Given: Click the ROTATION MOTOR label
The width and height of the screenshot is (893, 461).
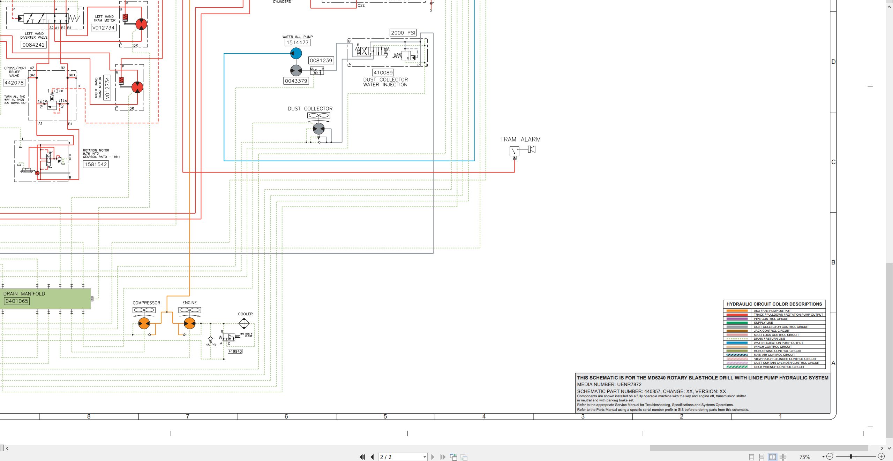Looking at the screenshot, I should [96, 150].
